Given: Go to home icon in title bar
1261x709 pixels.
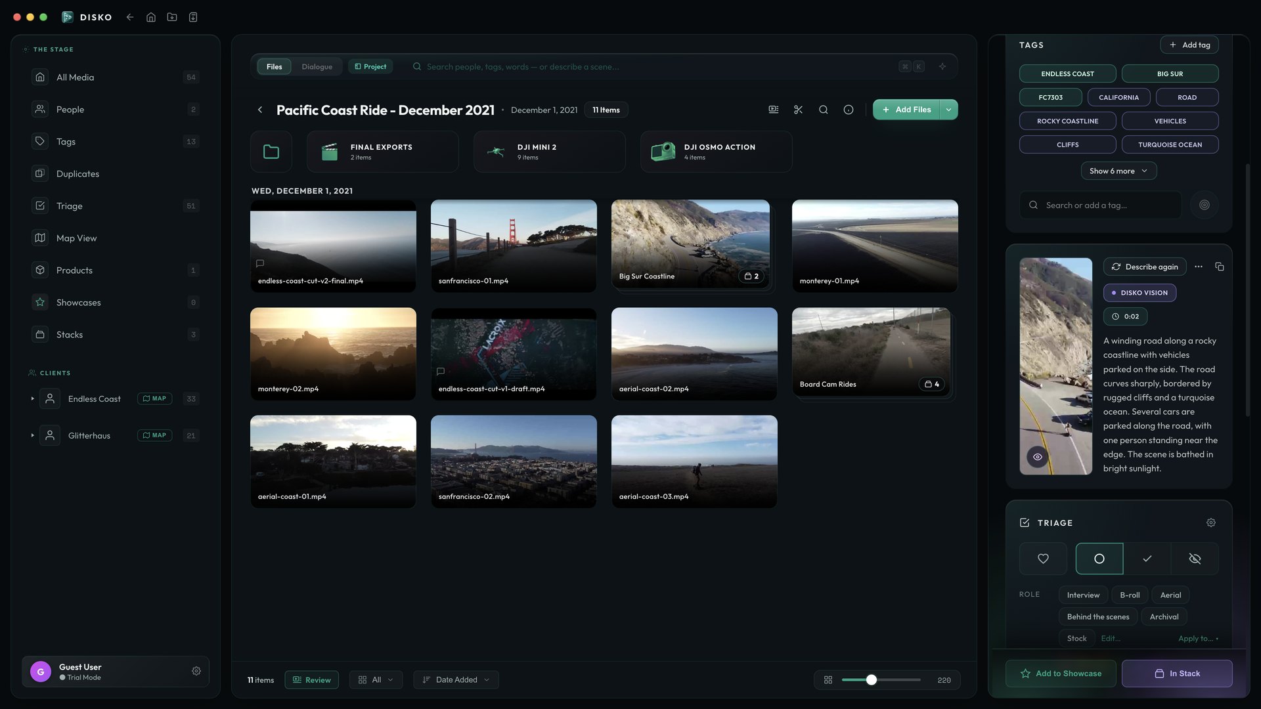Looking at the screenshot, I should pos(151,17).
